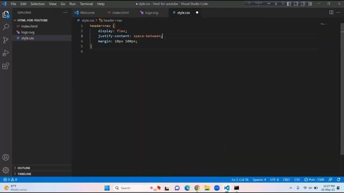Open the Source Control view
The width and height of the screenshot is (344, 193).
click(6, 40)
